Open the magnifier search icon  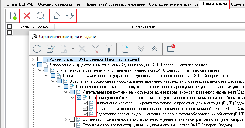[x=41, y=16]
